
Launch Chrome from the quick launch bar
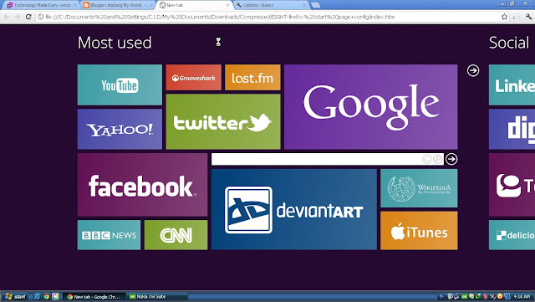47,296
